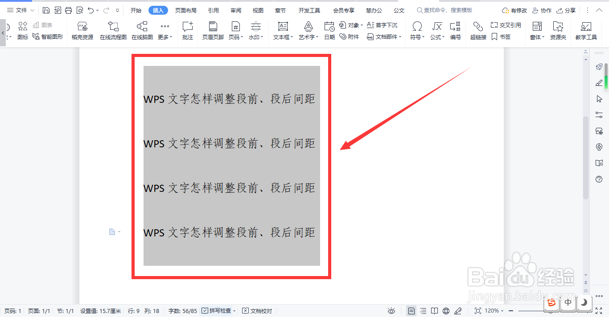Click the 图标 icons gallery button
This screenshot has width=609, height=317.
click(23, 31)
